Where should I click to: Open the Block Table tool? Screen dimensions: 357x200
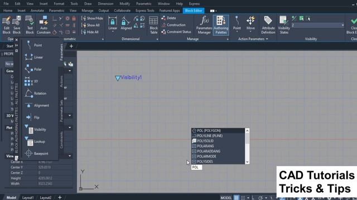tap(153, 25)
